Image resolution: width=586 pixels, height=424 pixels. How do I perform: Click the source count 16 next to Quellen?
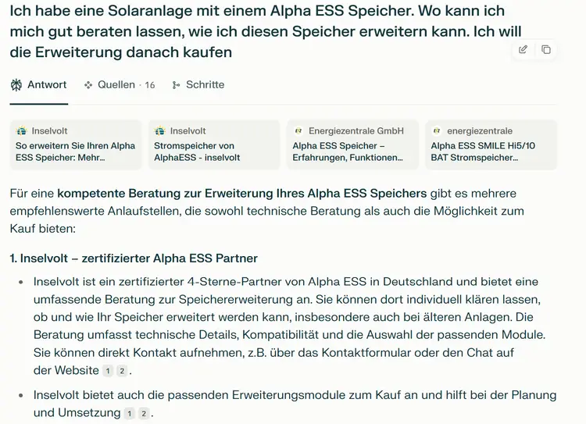point(150,85)
